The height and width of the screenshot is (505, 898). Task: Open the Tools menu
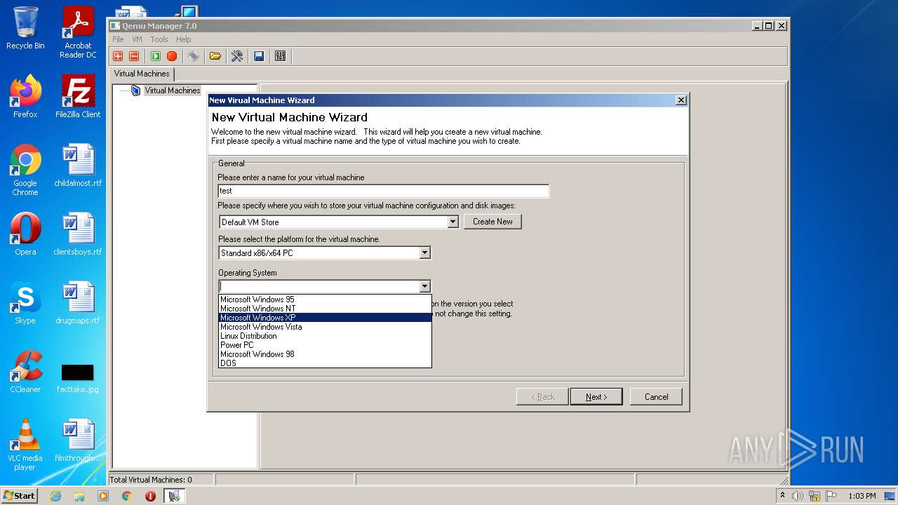pyautogui.click(x=159, y=39)
